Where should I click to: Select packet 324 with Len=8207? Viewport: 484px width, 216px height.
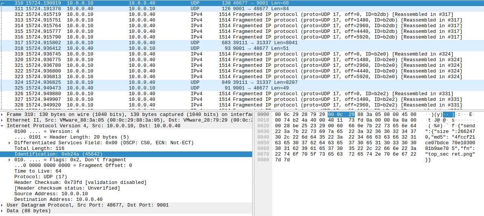[151, 82]
